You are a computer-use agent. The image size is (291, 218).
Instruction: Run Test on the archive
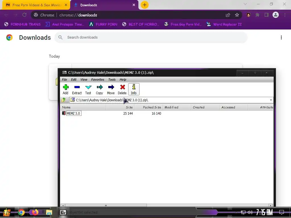click(88, 89)
